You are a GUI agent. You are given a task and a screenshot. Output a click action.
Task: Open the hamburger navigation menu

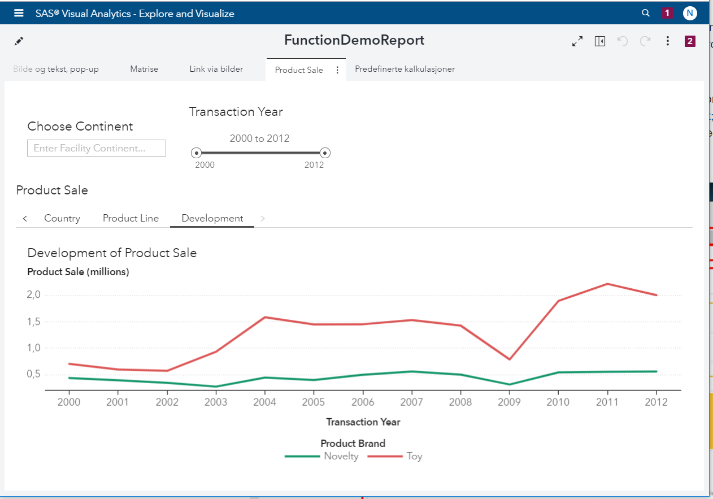coord(19,13)
